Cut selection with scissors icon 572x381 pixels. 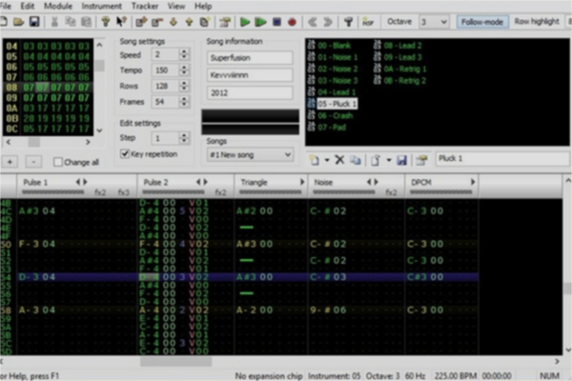(x=54, y=22)
